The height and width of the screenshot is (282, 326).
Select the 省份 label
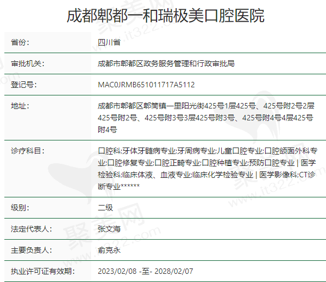click(20, 42)
